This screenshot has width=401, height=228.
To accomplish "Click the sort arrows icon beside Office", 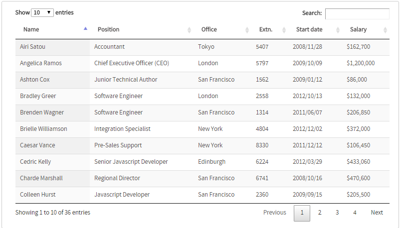I will pyautogui.click(x=247, y=30).
